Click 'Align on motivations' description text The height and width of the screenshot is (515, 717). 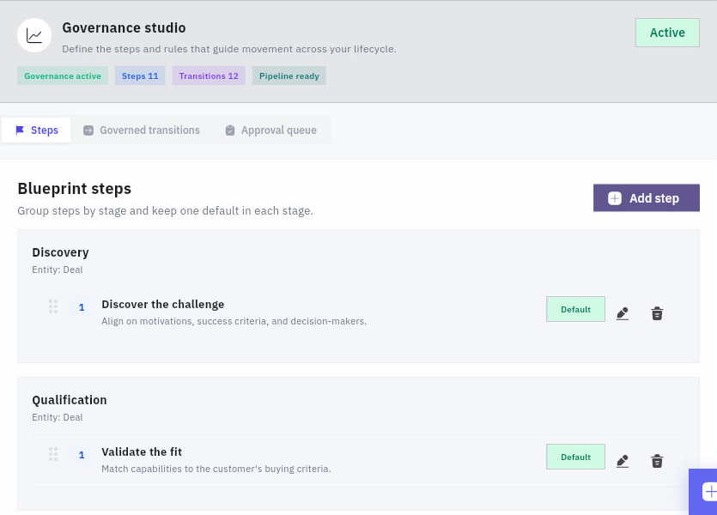(x=234, y=321)
